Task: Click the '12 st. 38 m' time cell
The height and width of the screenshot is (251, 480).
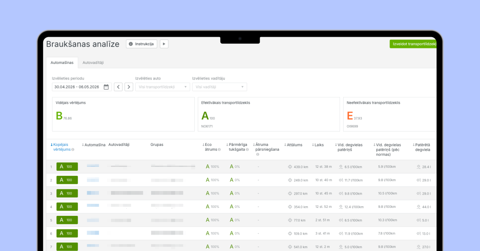Action: click(324, 167)
